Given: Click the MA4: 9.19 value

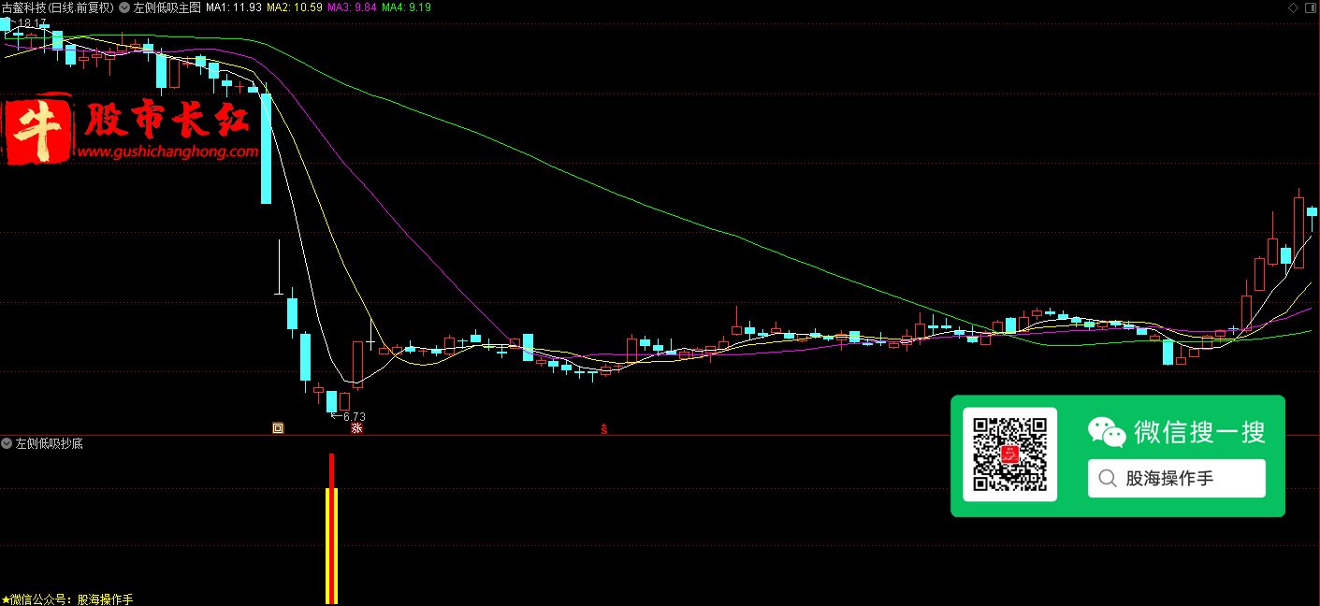Looking at the screenshot, I should tap(407, 7).
